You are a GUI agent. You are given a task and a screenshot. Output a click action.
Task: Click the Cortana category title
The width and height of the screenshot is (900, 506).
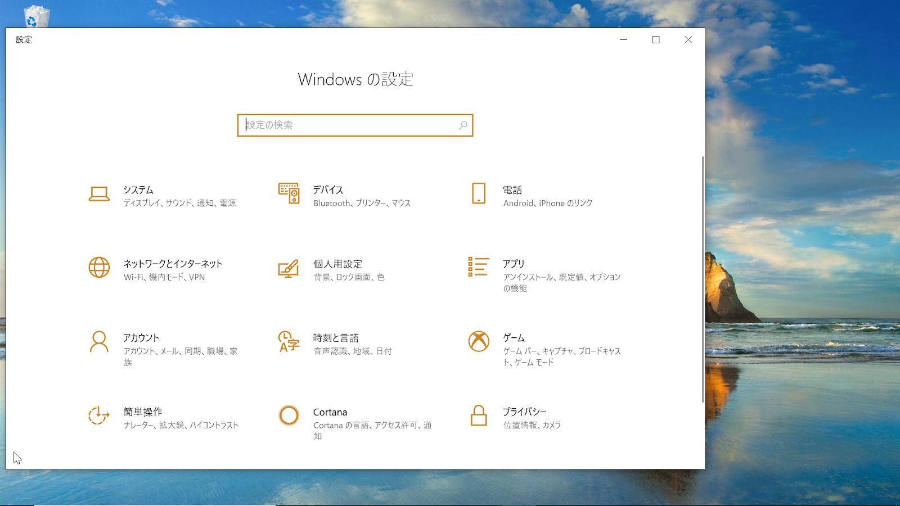330,412
